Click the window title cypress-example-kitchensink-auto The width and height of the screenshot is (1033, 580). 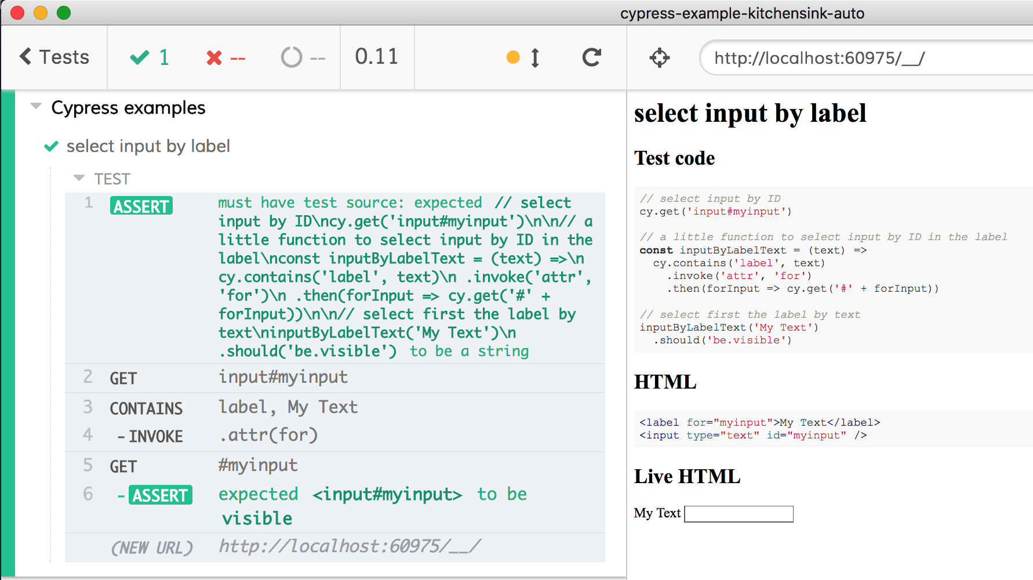tap(742, 13)
